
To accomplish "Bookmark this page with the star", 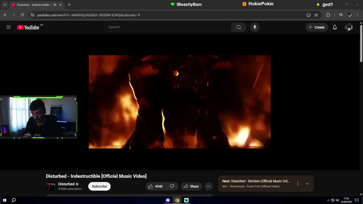I will [x=316, y=15].
